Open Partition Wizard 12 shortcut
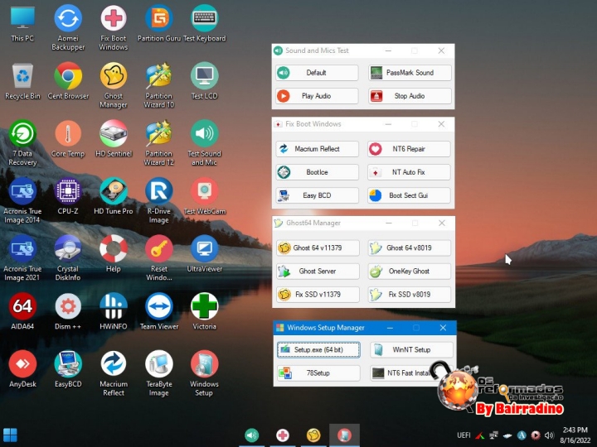 pos(158,142)
